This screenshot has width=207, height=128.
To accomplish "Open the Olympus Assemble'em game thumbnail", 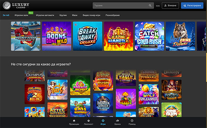I will (34, 76).
